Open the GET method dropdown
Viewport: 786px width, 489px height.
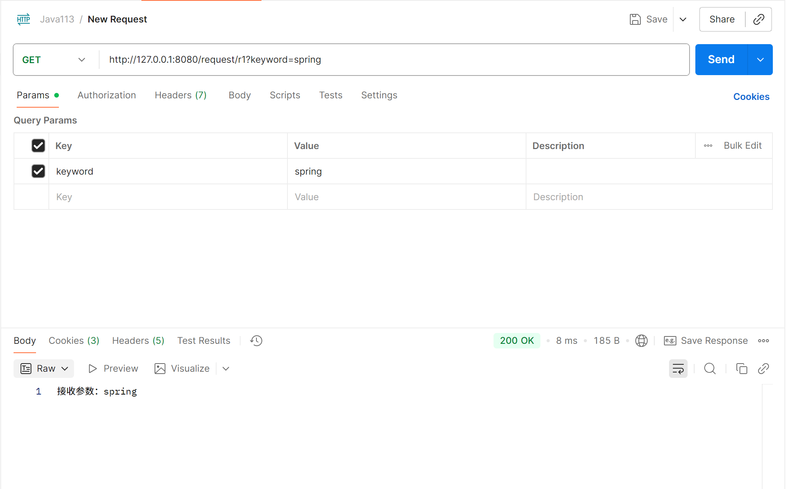coord(53,60)
